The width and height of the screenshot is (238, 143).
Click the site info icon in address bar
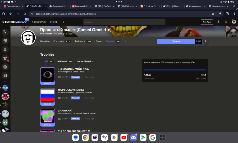pos(32,14)
